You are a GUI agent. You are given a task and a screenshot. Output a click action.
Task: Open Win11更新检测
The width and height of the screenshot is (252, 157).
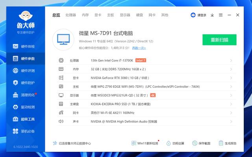coord(145,143)
